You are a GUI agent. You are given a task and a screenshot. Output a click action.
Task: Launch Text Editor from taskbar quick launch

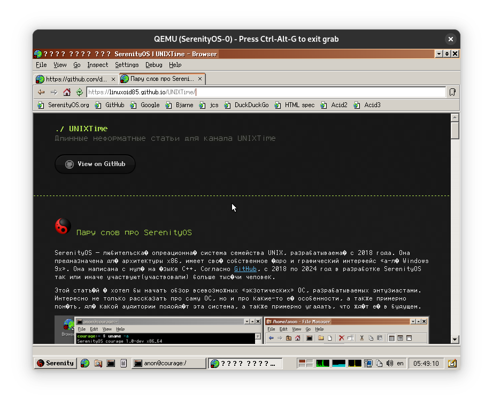coord(124,363)
